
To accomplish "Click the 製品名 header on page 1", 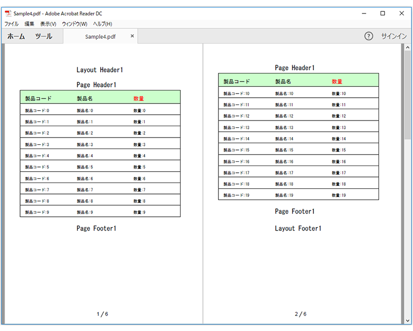I will pos(85,98).
